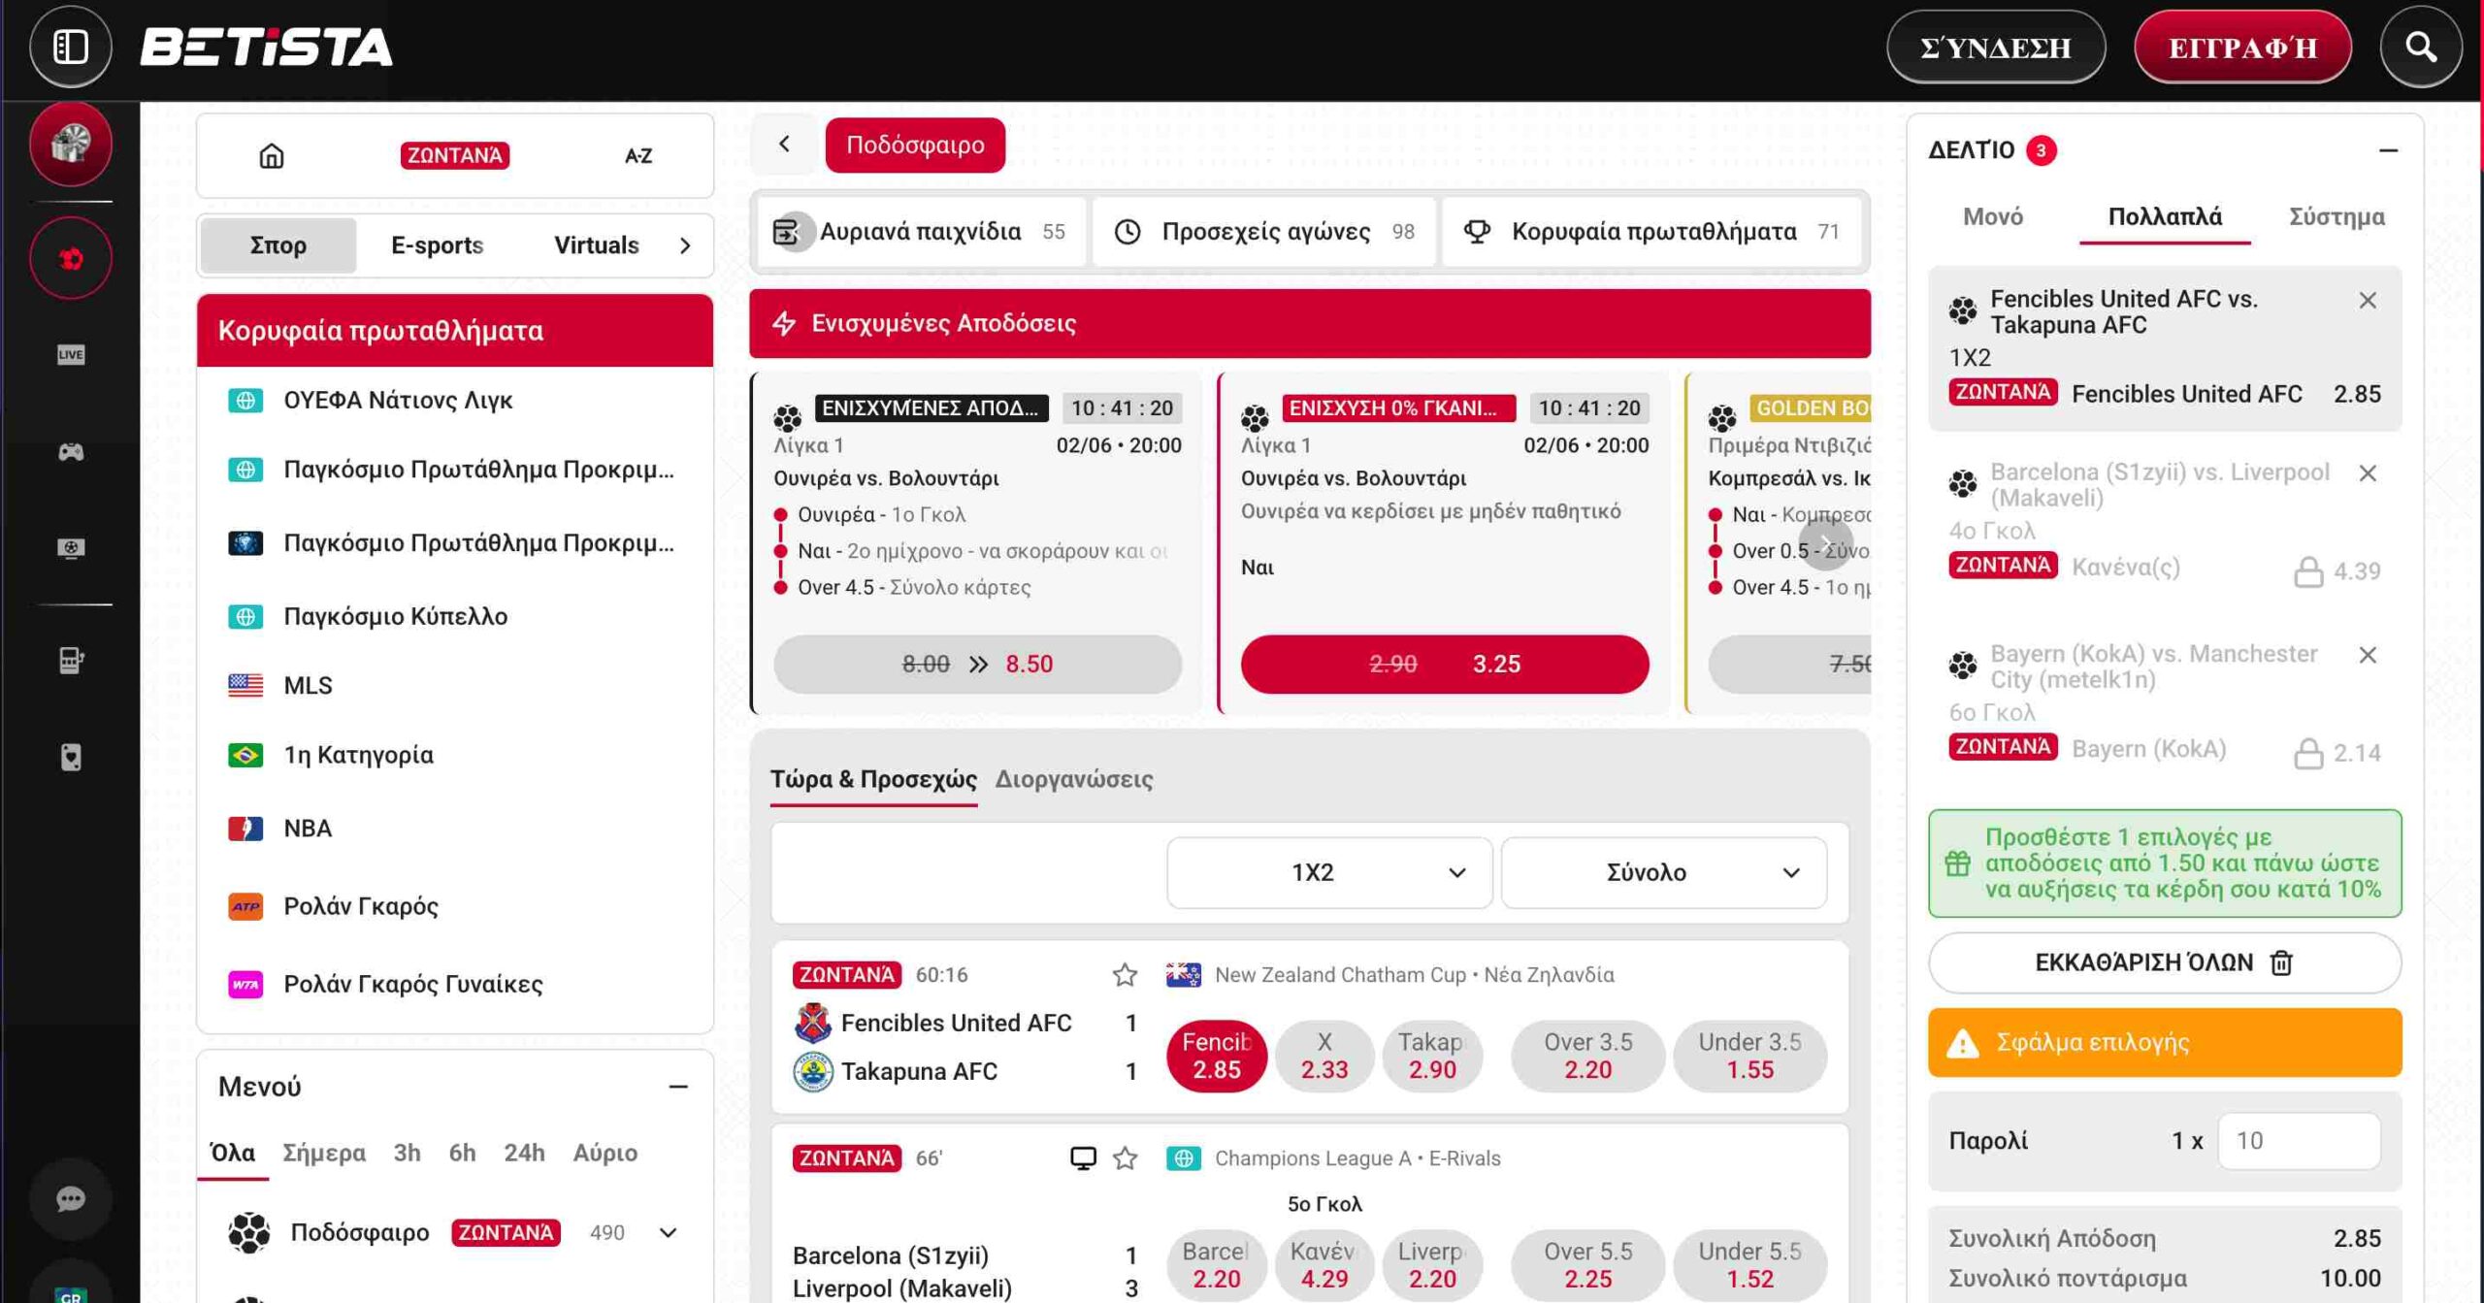Toggle Under 5.5 at 1.52 odds
2484x1303 pixels.
(1749, 1265)
